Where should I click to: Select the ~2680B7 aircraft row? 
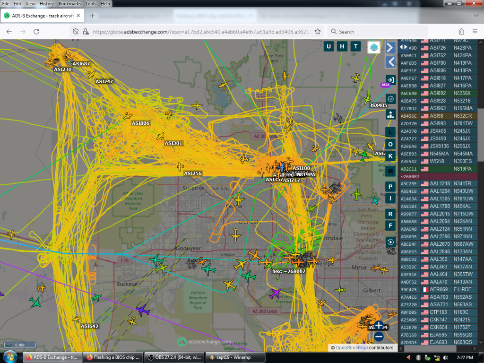pos(438,176)
